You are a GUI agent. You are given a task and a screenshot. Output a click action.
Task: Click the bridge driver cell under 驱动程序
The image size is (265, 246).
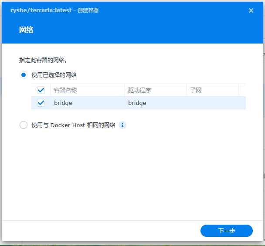155,103
